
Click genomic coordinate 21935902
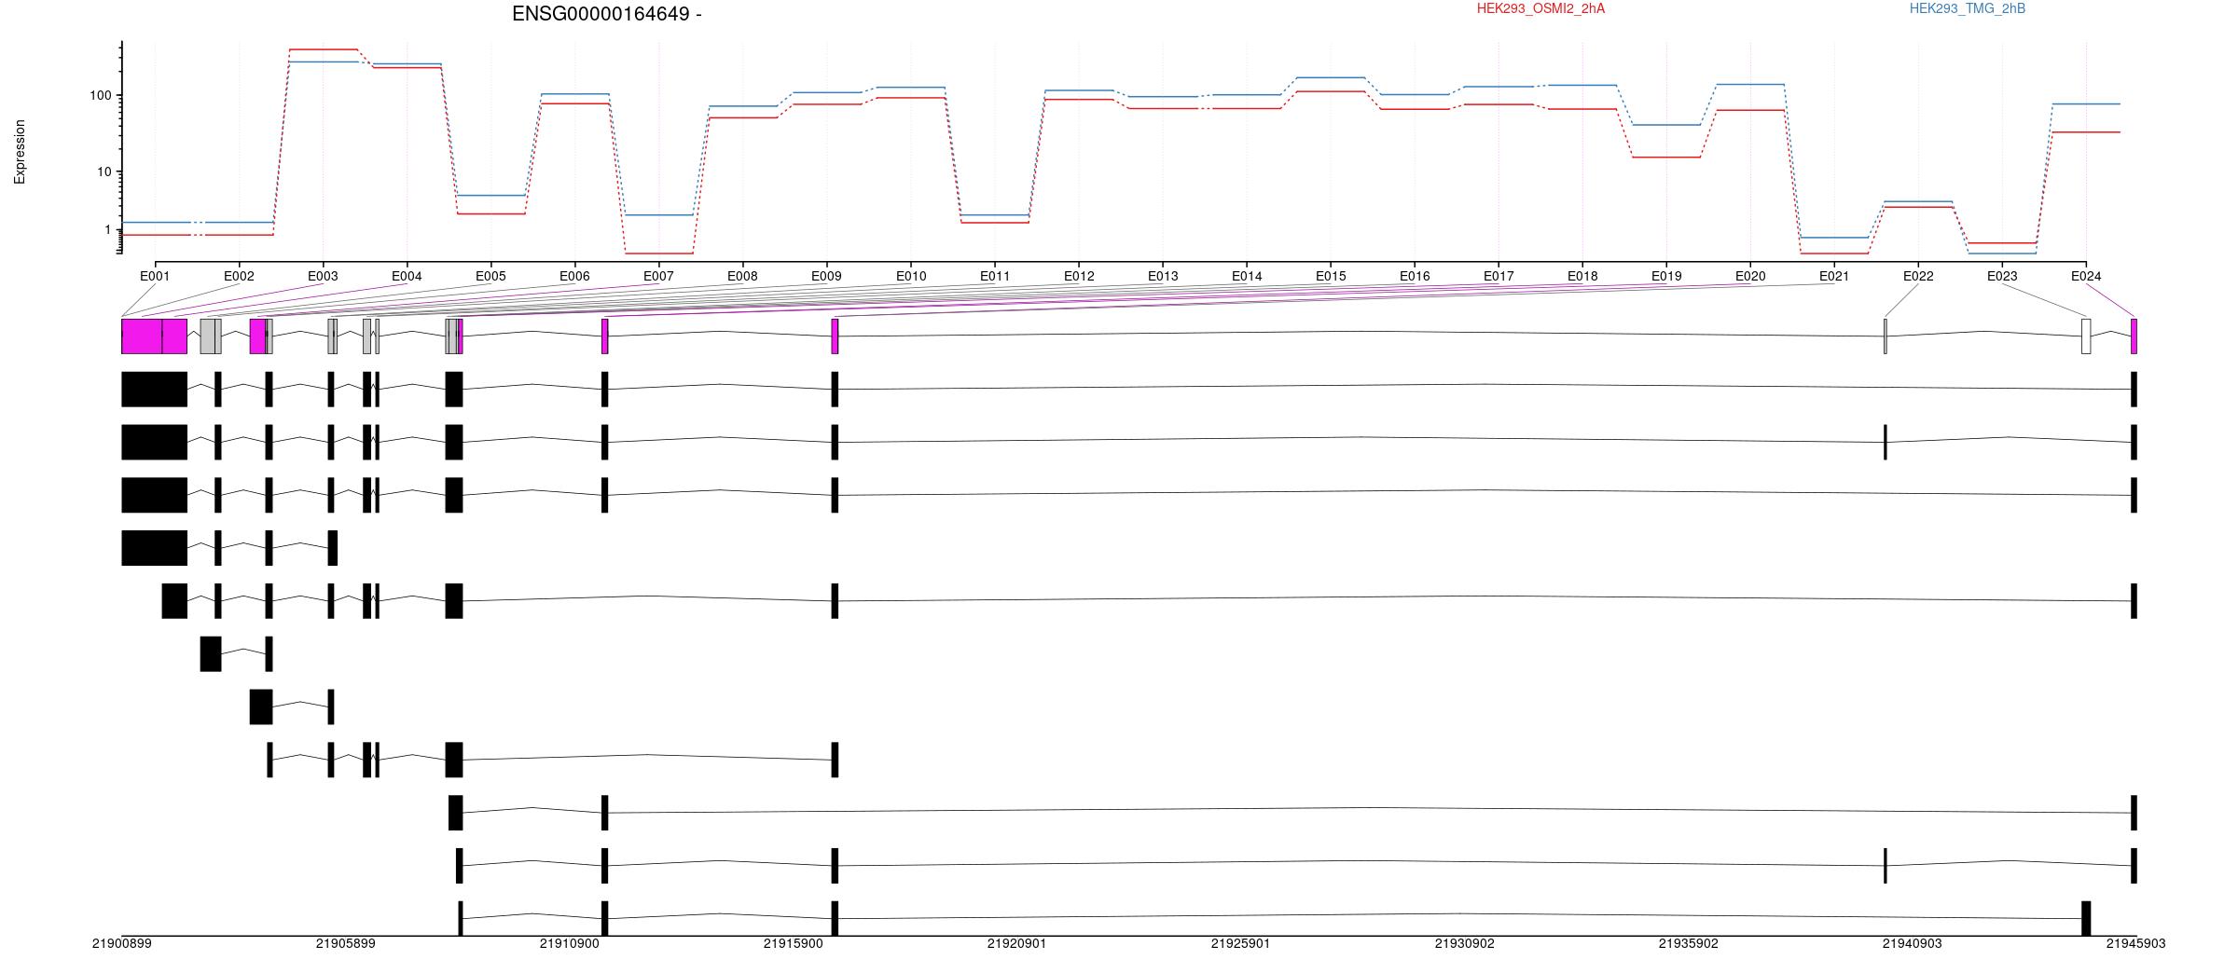(x=1688, y=943)
